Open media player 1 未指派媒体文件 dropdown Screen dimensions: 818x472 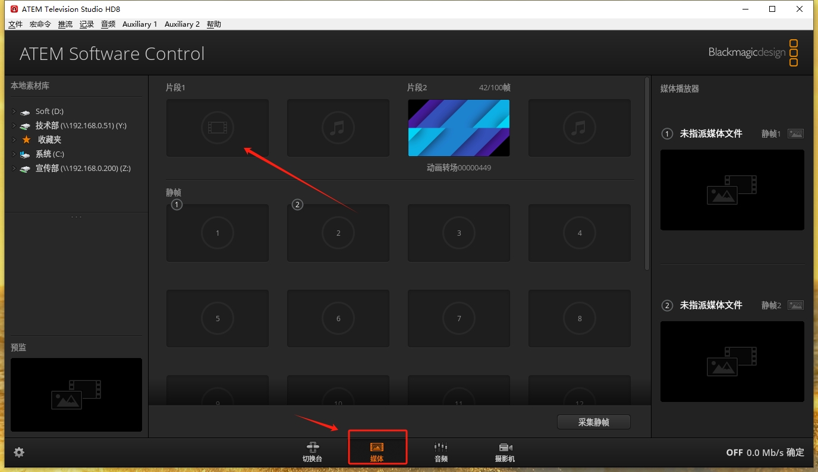pyautogui.click(x=711, y=134)
